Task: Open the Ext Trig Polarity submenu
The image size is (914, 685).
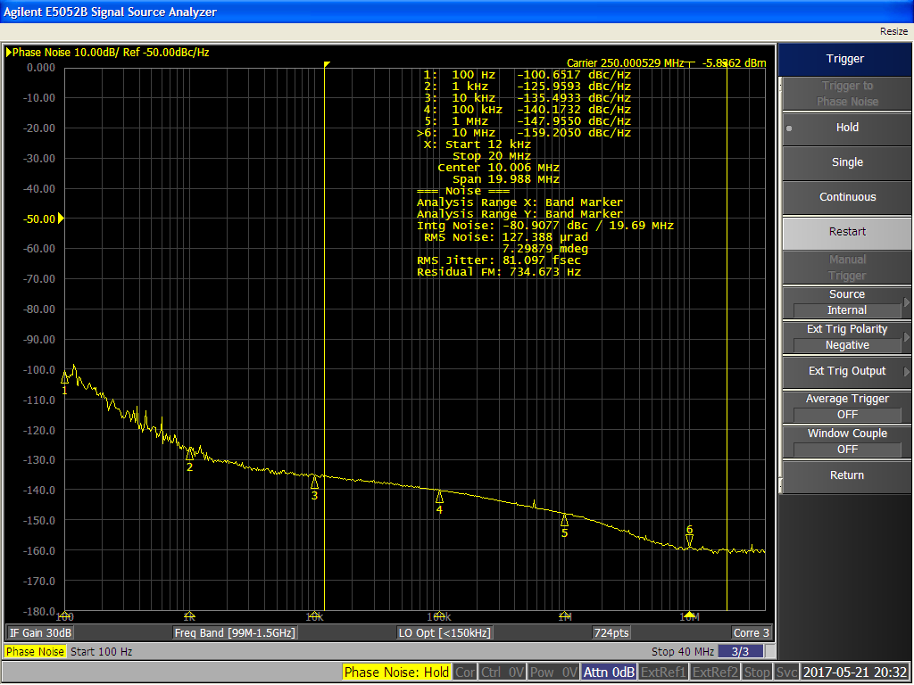Action: pyautogui.click(x=846, y=336)
